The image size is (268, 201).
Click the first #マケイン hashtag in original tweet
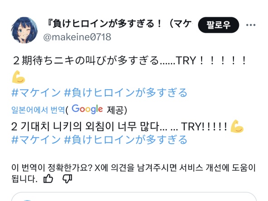coord(36,92)
